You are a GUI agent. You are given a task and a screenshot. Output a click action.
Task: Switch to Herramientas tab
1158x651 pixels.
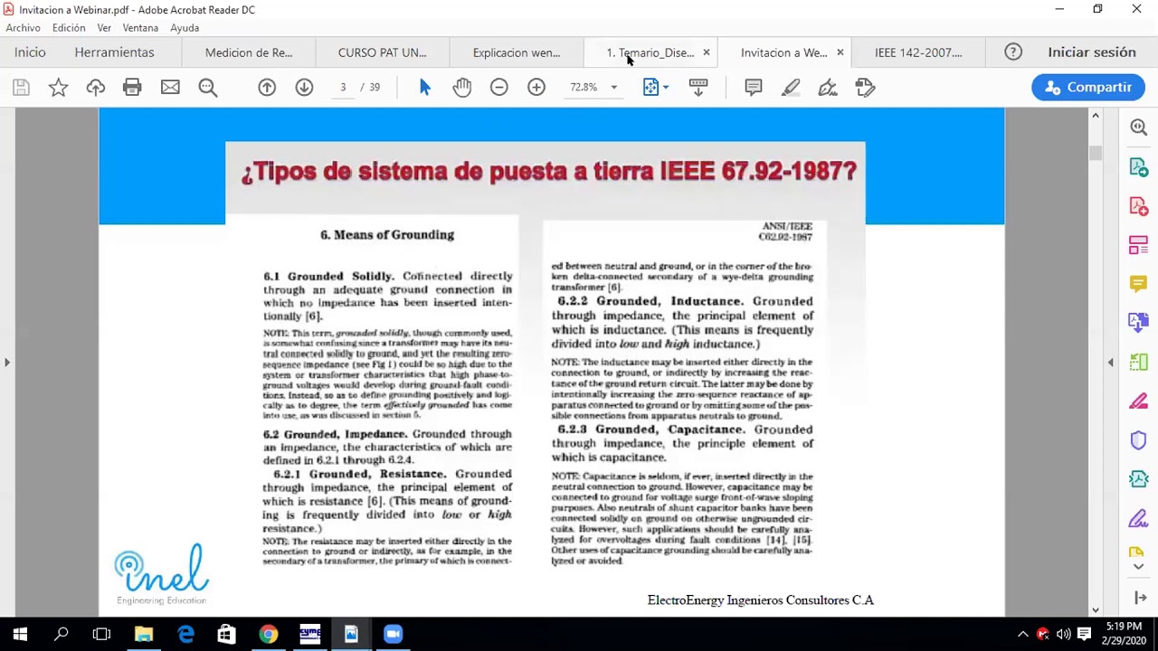pyautogui.click(x=114, y=52)
